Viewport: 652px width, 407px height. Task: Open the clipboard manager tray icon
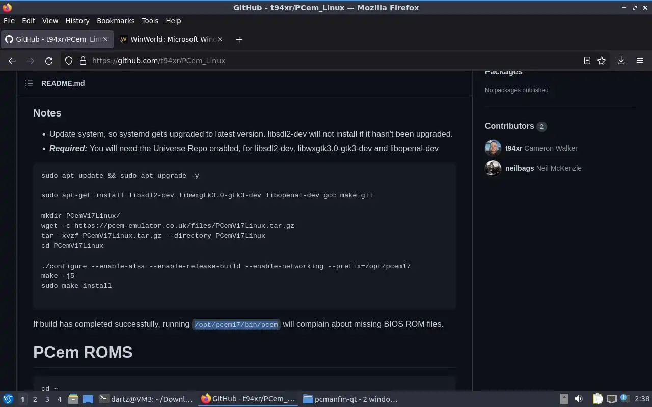pyautogui.click(x=597, y=399)
